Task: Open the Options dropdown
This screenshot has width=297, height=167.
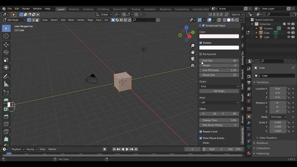Action: tap(237, 14)
